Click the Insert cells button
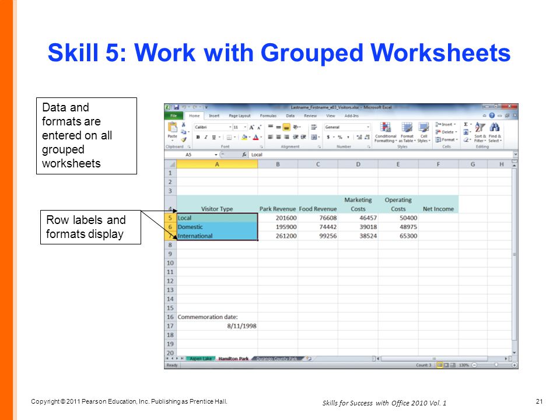This screenshot has height=420, width=560. pyautogui.click(x=445, y=124)
